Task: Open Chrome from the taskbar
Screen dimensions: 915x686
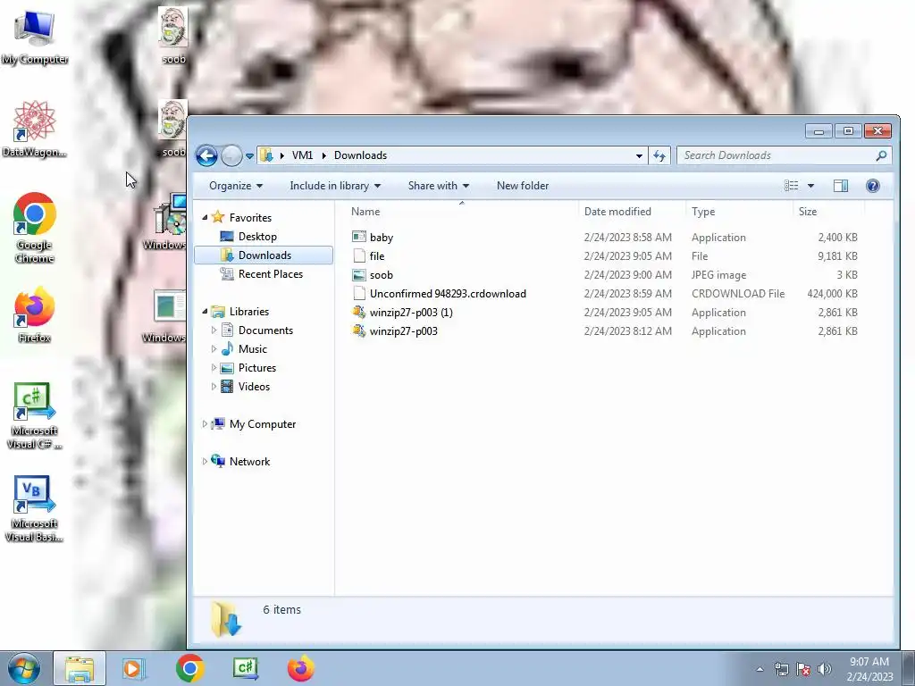Action: [x=189, y=668]
